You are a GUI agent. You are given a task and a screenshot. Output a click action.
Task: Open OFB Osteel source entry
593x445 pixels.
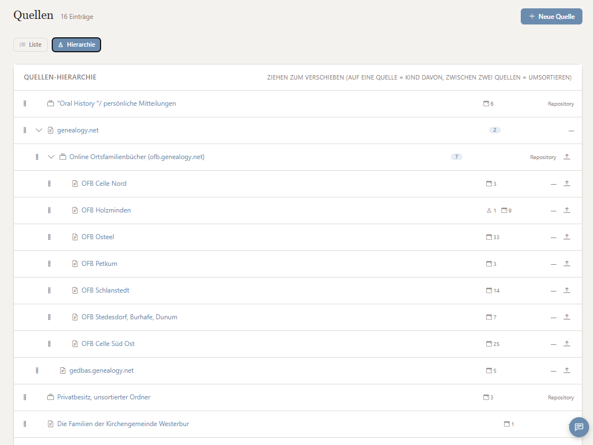pyautogui.click(x=98, y=237)
